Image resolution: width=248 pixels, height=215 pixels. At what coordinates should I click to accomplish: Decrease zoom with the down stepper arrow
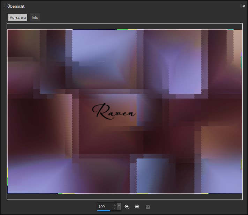pyautogui.click(x=114, y=208)
